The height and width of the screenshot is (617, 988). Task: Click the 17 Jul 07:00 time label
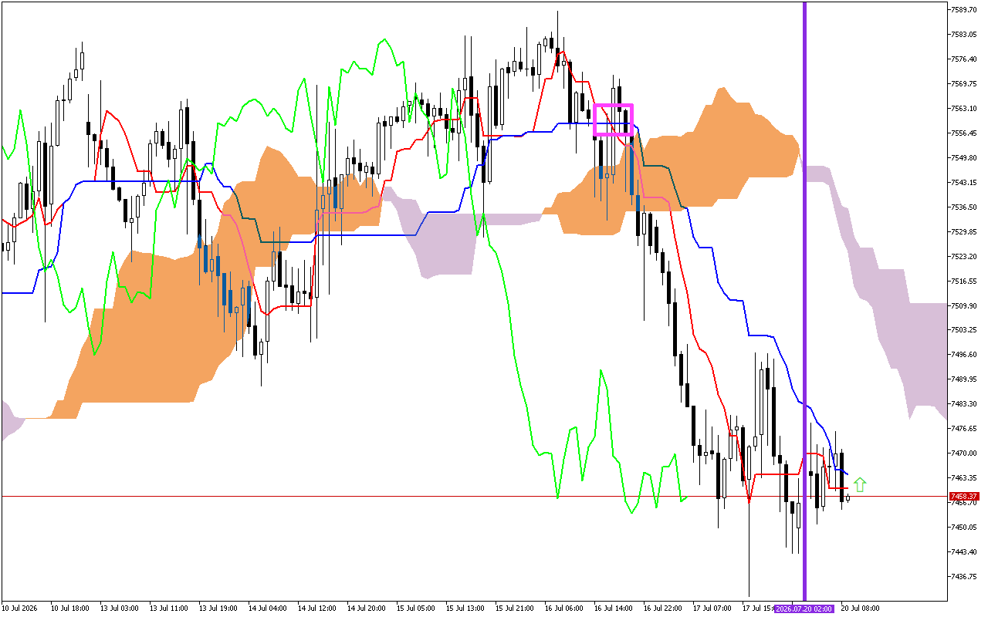(712, 609)
